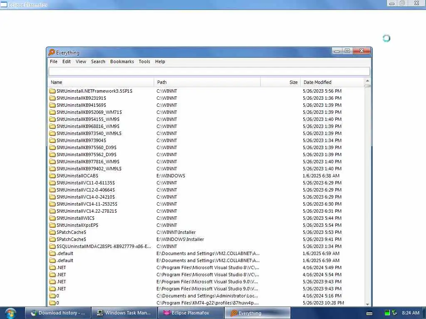Select $PatchCache$ in C:\WINNT\Installer

(x=71, y=232)
